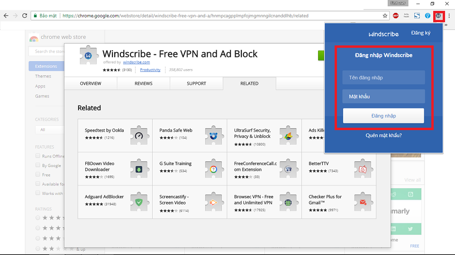Screen dimensions: 455x255
Task: Click the View all link on right
Action: (x=412, y=180)
